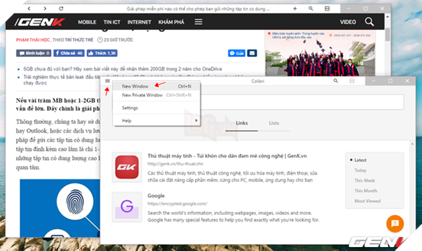This screenshot has height=251, width=422.
Task: Open INTERNET section on GenK nav
Action: [139, 22]
